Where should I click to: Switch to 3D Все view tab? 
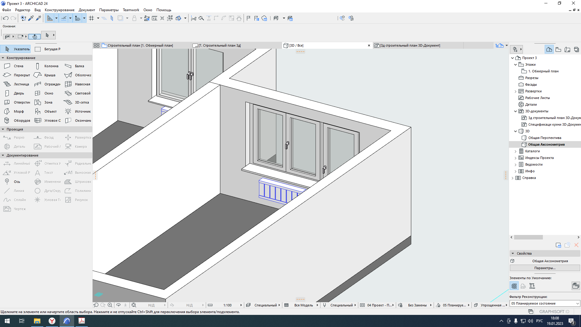point(296,45)
